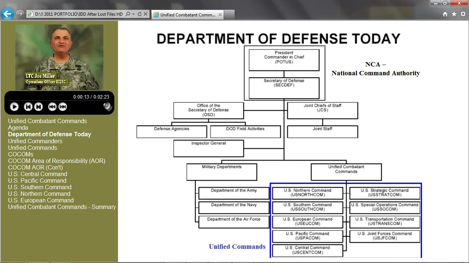Jump to U.S. Southern Command slide in outline
The width and height of the screenshot is (469, 263).
(x=40, y=187)
